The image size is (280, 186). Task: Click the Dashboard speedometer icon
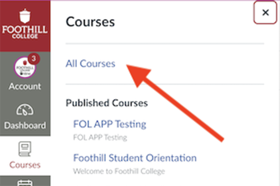(24, 110)
